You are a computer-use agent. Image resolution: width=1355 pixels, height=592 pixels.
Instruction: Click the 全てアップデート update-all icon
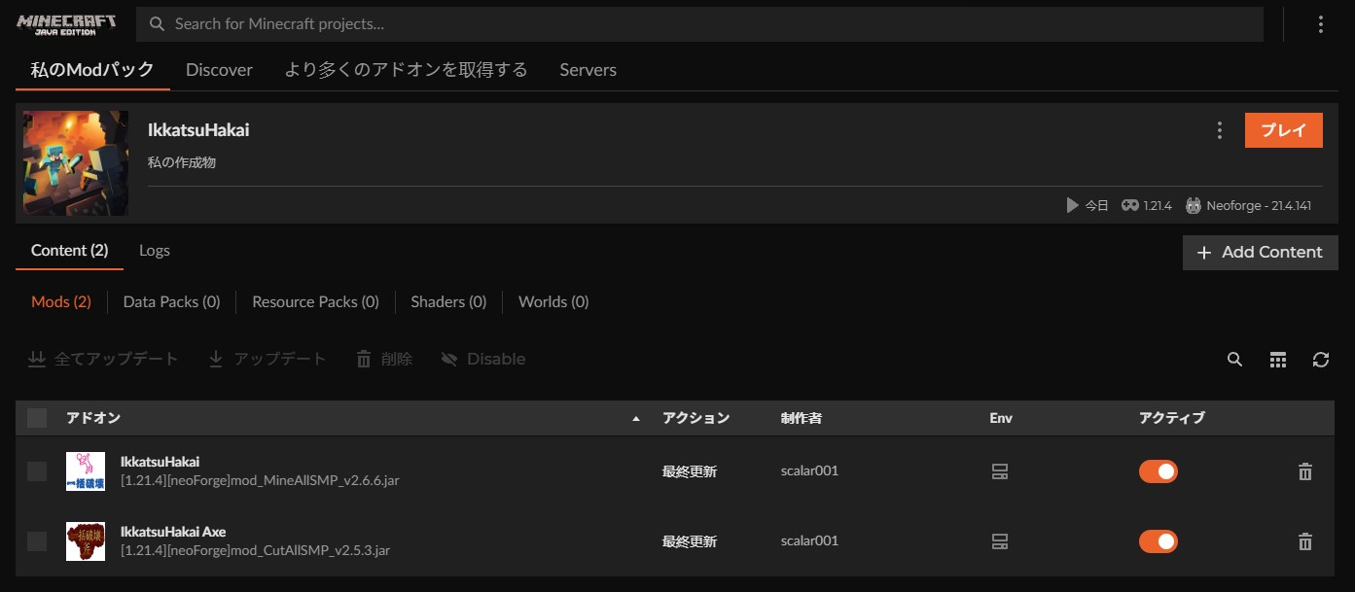(x=36, y=359)
